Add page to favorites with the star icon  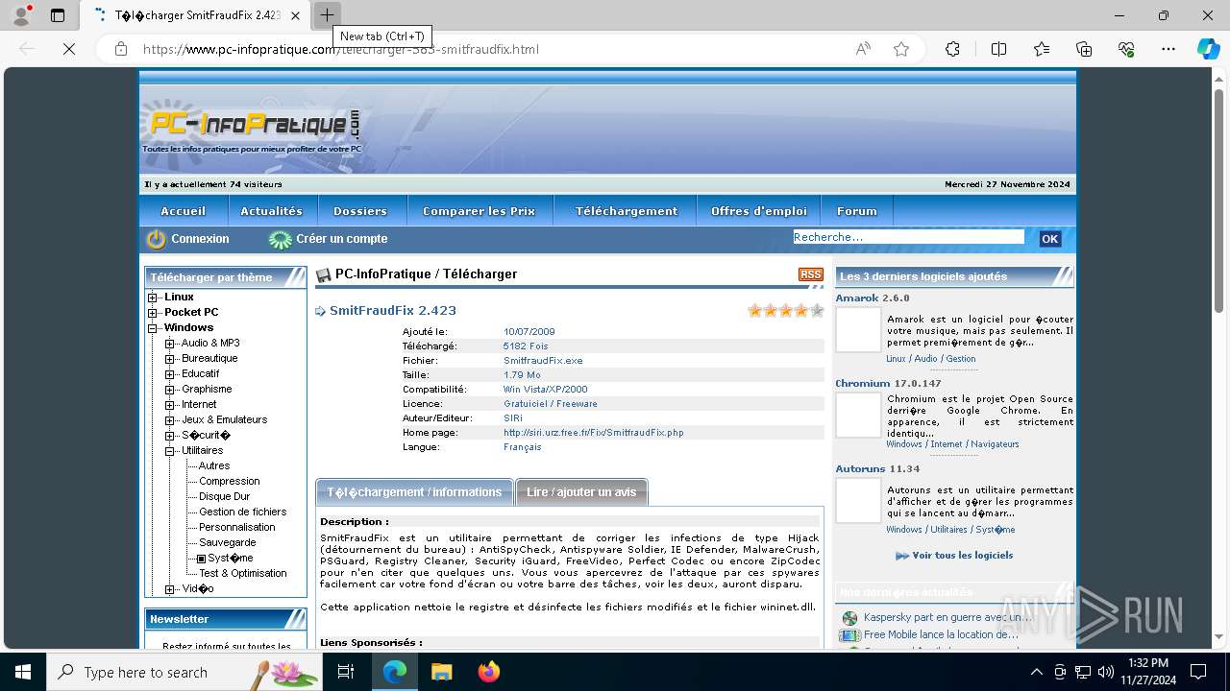tap(901, 49)
